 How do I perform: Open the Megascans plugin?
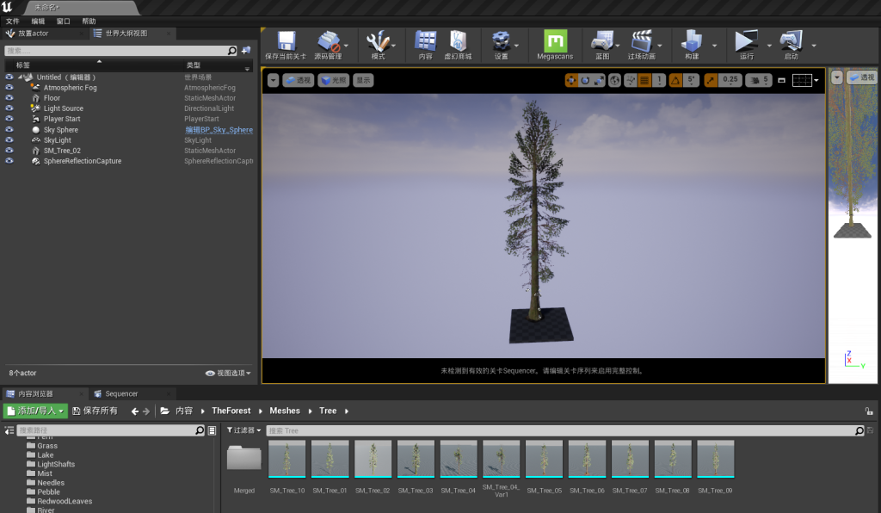[555, 41]
